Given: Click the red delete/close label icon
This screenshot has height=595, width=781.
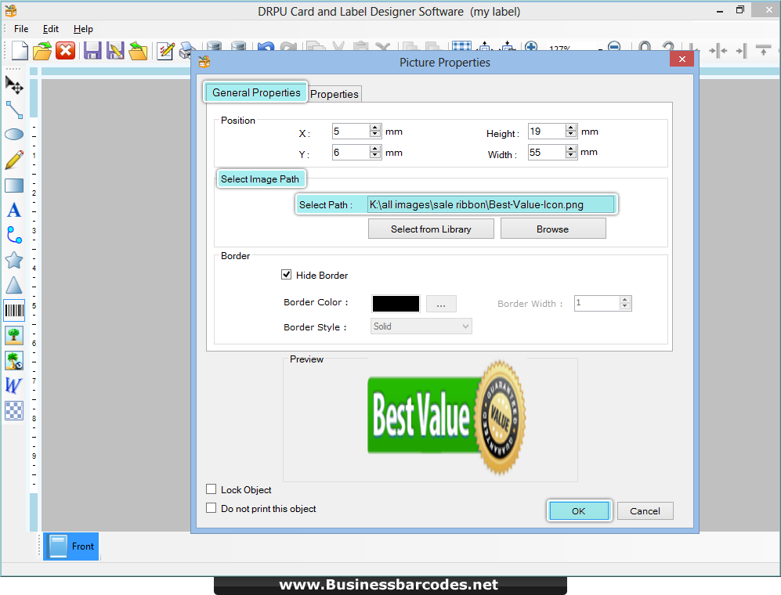Looking at the screenshot, I should pos(65,50).
